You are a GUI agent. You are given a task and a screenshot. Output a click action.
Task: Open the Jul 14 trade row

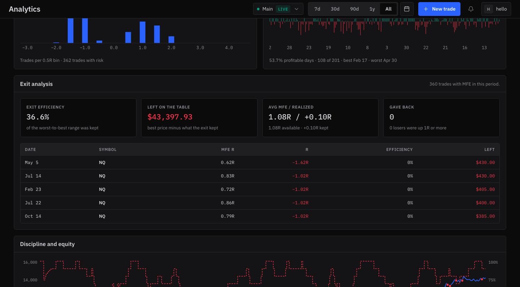(x=260, y=176)
